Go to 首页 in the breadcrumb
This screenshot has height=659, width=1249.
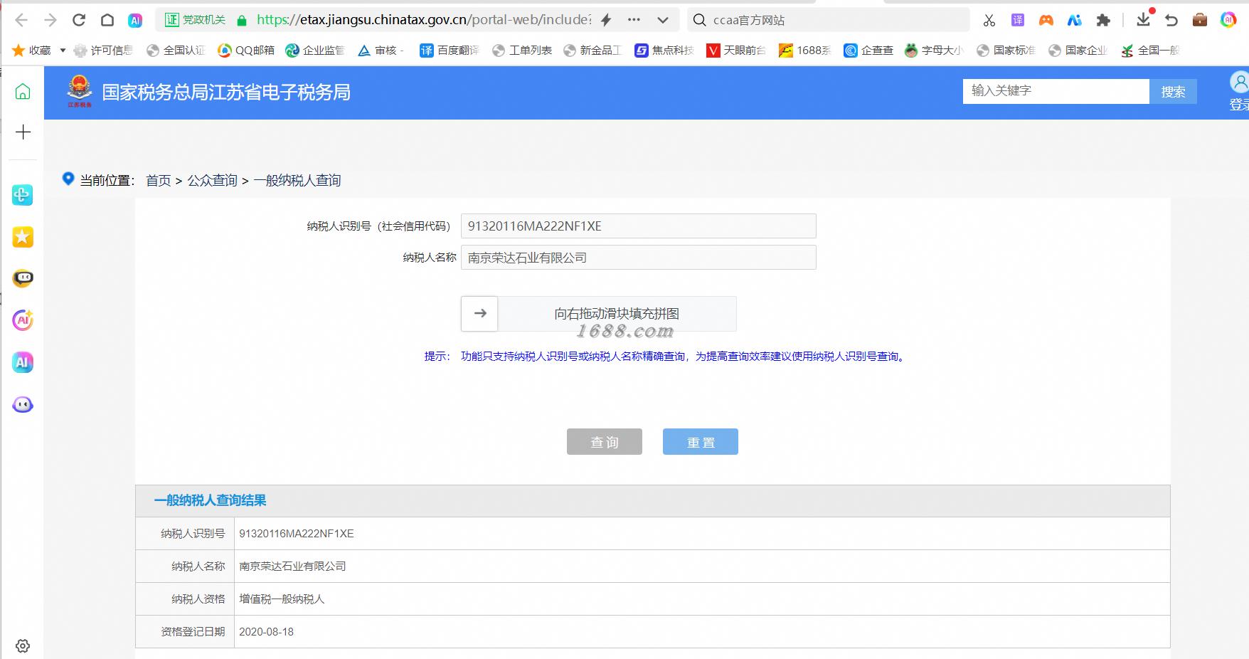159,181
